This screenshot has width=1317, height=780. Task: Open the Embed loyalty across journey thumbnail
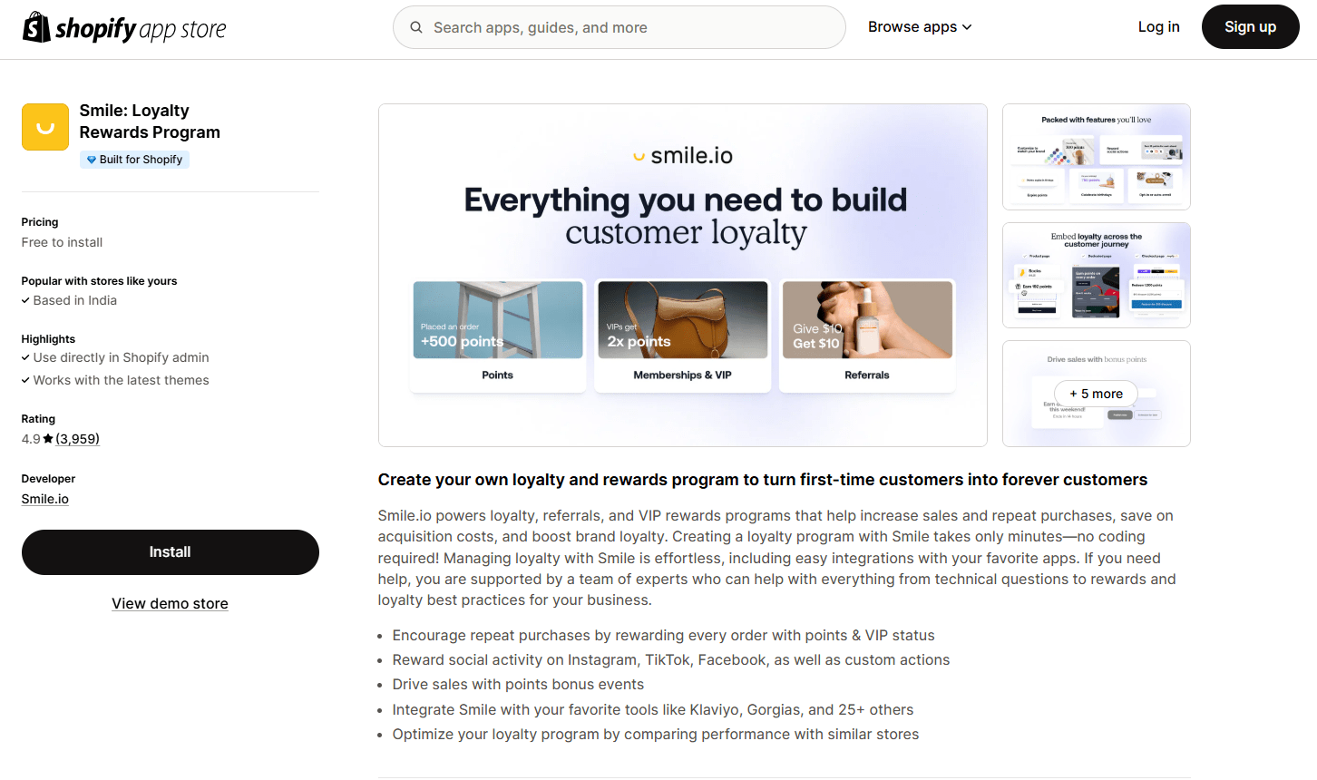point(1097,276)
